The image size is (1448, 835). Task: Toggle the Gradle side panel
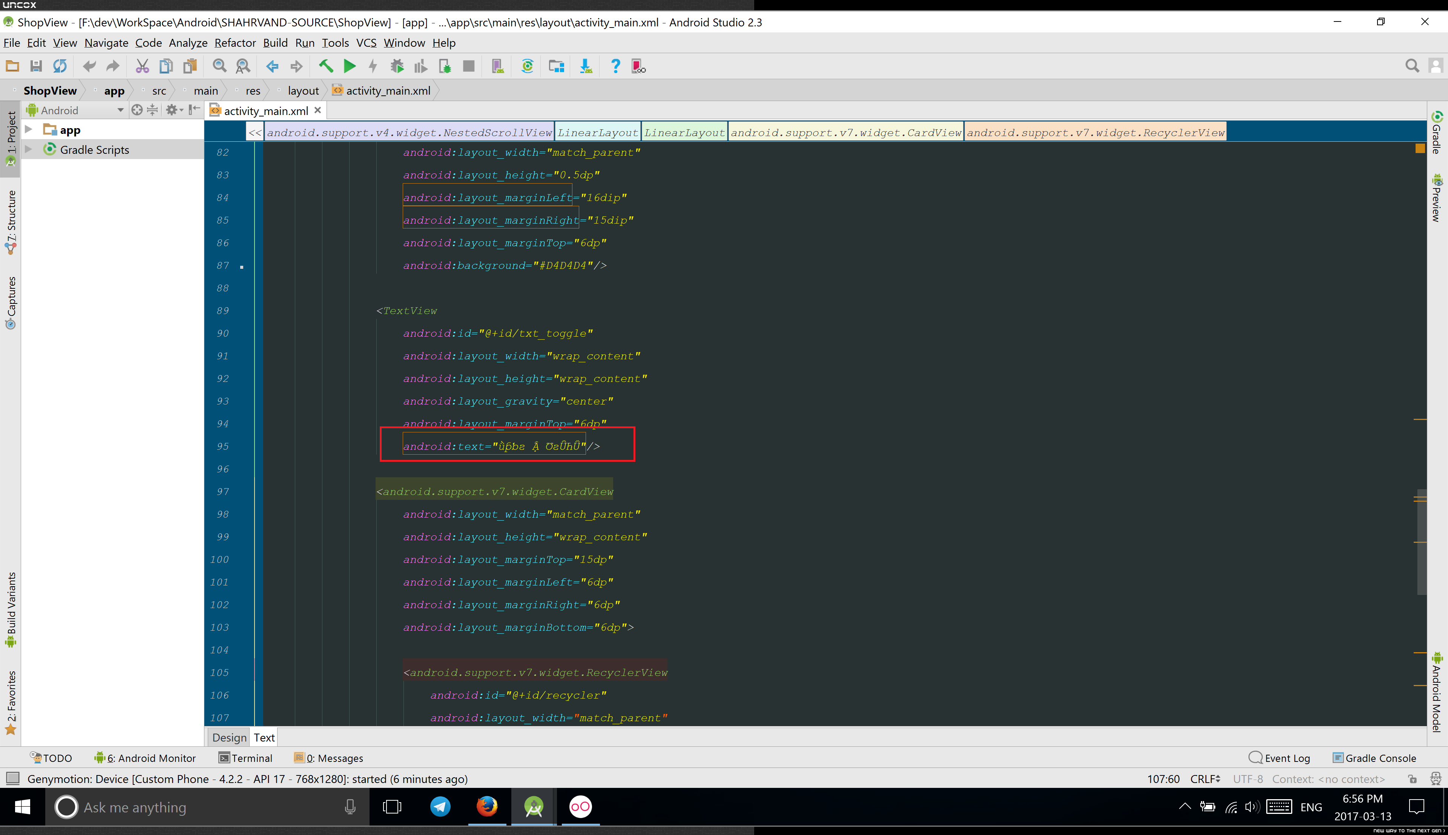tap(1437, 132)
